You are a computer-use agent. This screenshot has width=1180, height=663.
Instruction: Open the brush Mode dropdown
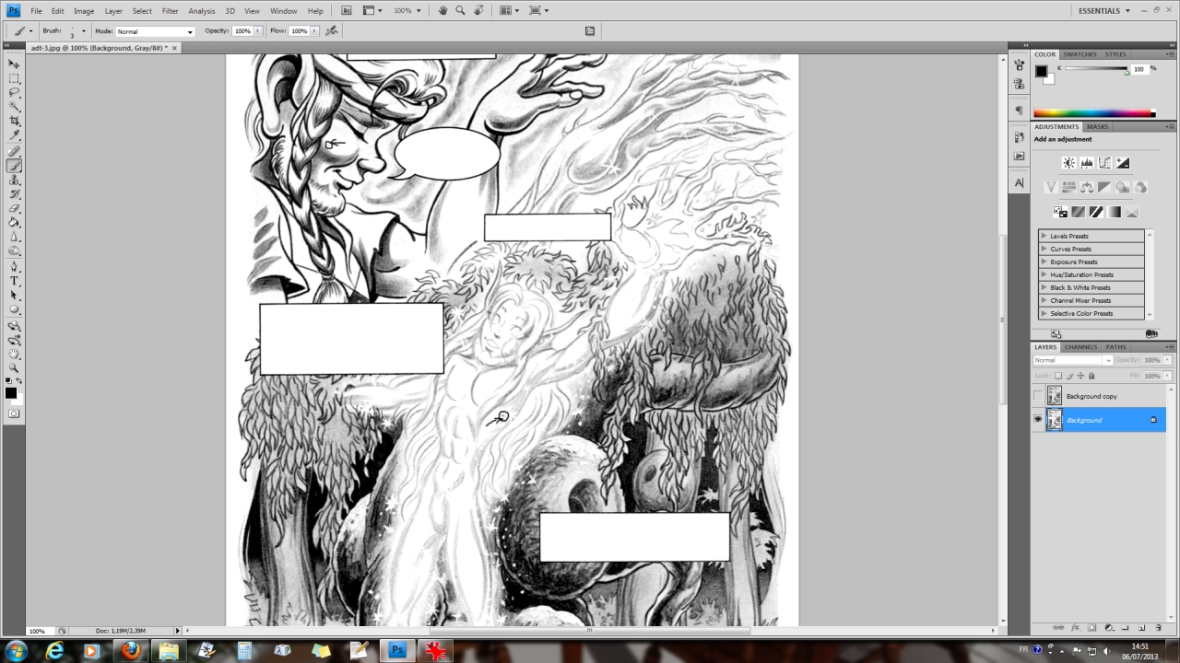[155, 31]
